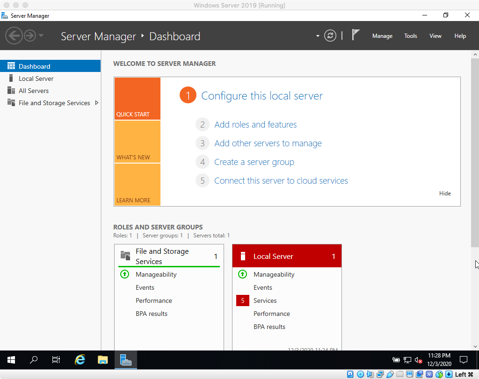Open the Manage menu

(382, 36)
